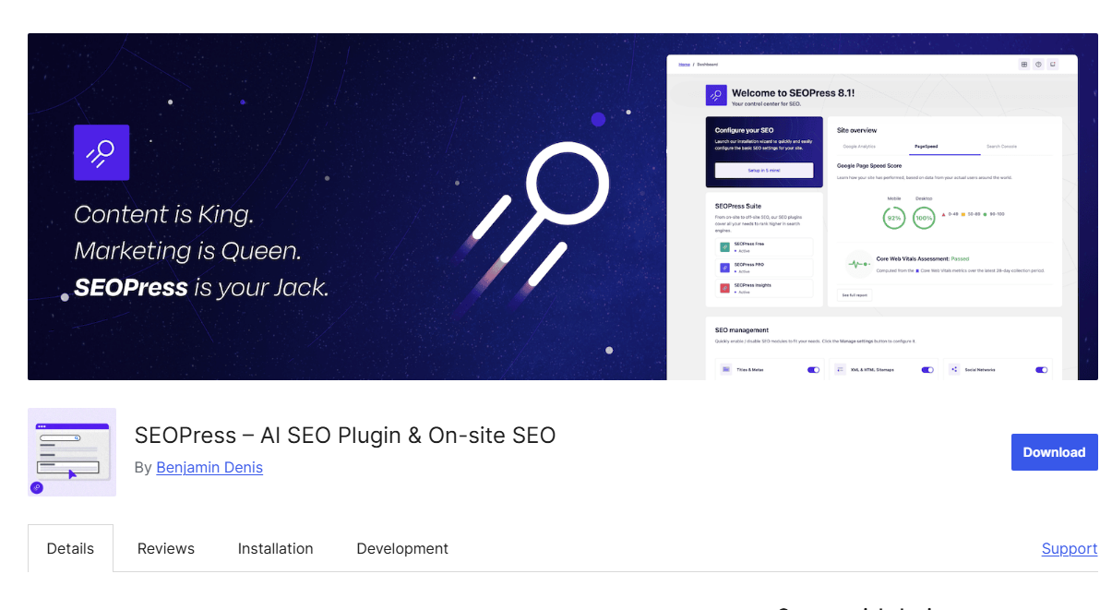Click the red SEOPress Insights plugin icon
This screenshot has width=1112, height=610.
pos(725,289)
